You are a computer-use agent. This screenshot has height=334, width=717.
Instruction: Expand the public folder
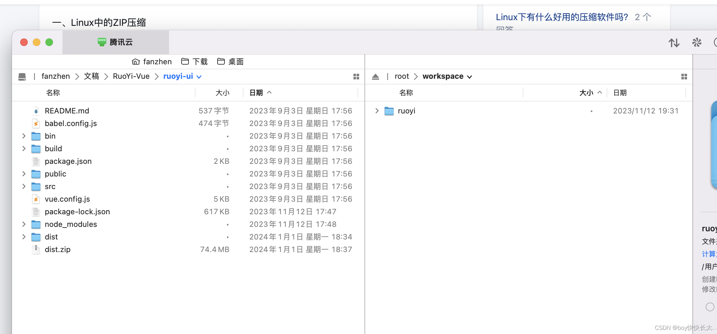24,174
